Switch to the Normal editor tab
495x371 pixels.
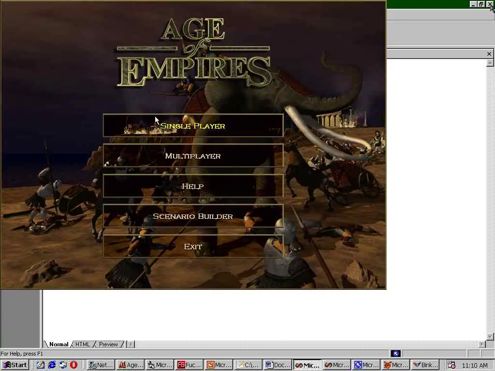point(58,344)
